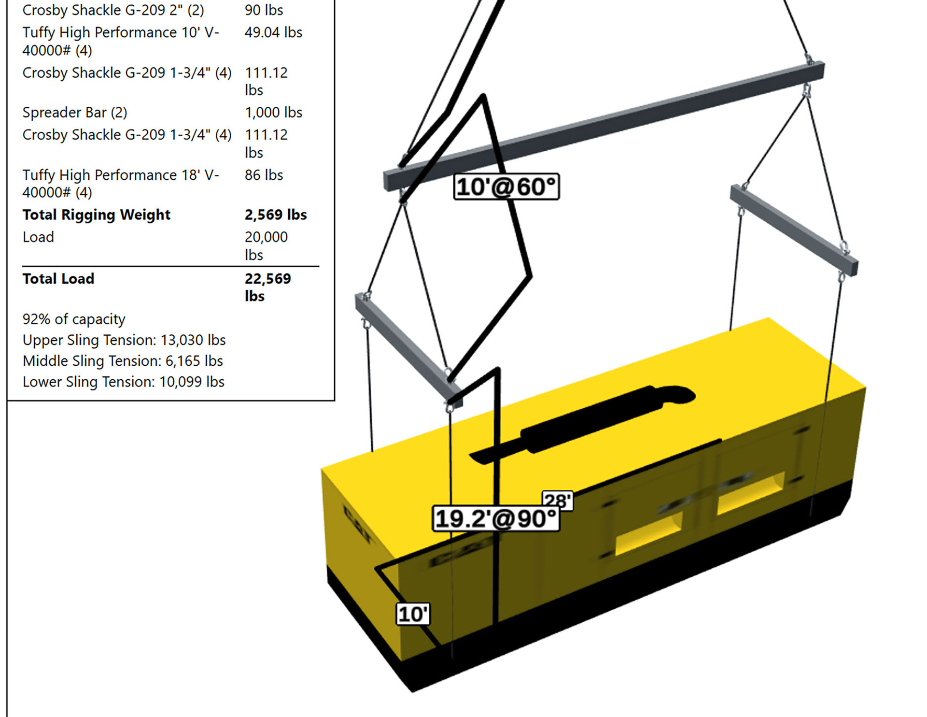The image size is (927, 717).
Task: Select the 'Spreader Bar (2)' row
Action: (74, 113)
